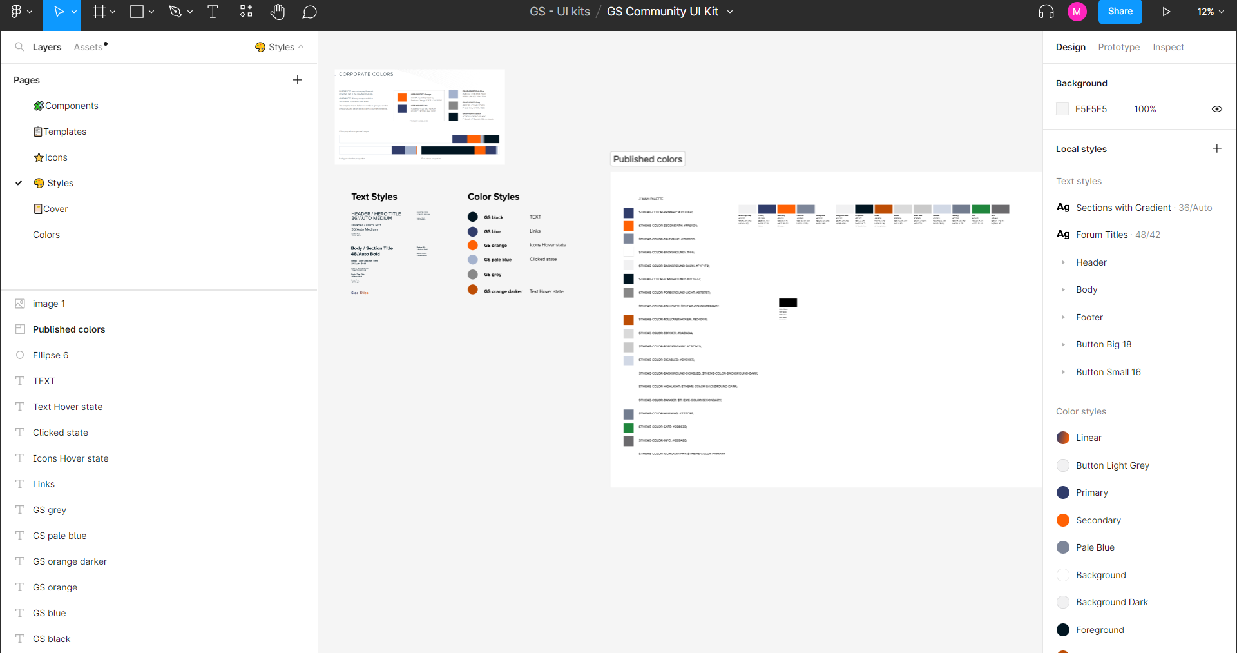Click the headphones audio icon
1237x653 pixels.
coord(1046,12)
